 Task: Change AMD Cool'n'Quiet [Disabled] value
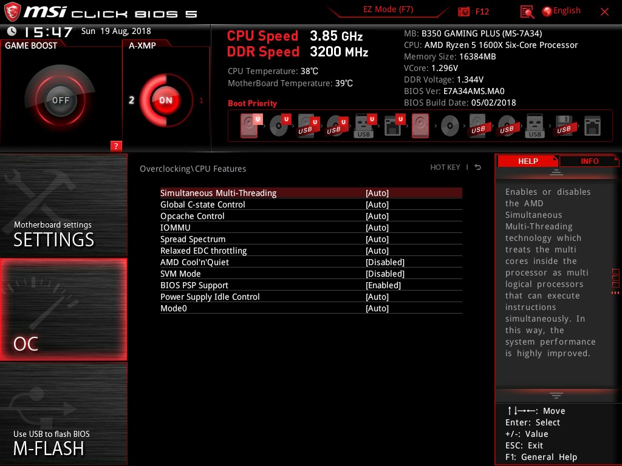tap(384, 262)
